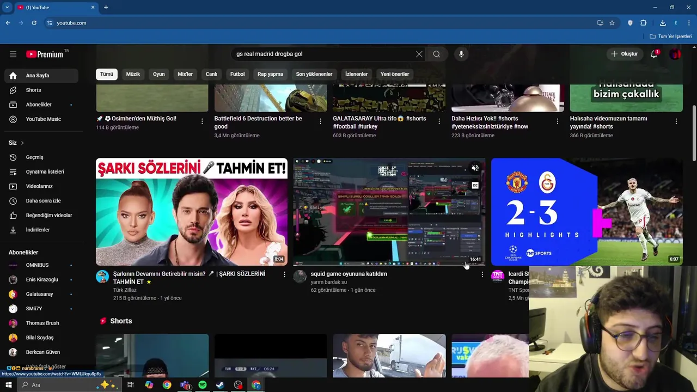Toggle captions on squid game preview
The image size is (697, 392).
(475, 186)
